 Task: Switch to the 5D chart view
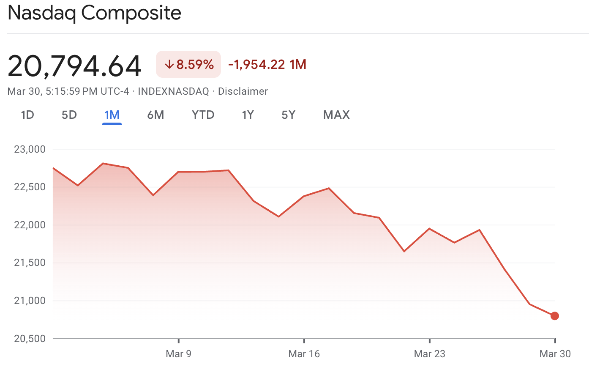[x=69, y=115]
